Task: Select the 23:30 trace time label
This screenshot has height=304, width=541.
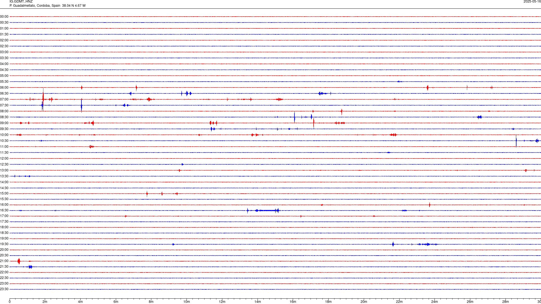Action: pos(4,289)
